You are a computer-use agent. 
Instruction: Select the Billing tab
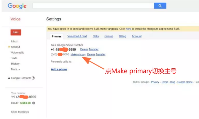tap(123, 36)
